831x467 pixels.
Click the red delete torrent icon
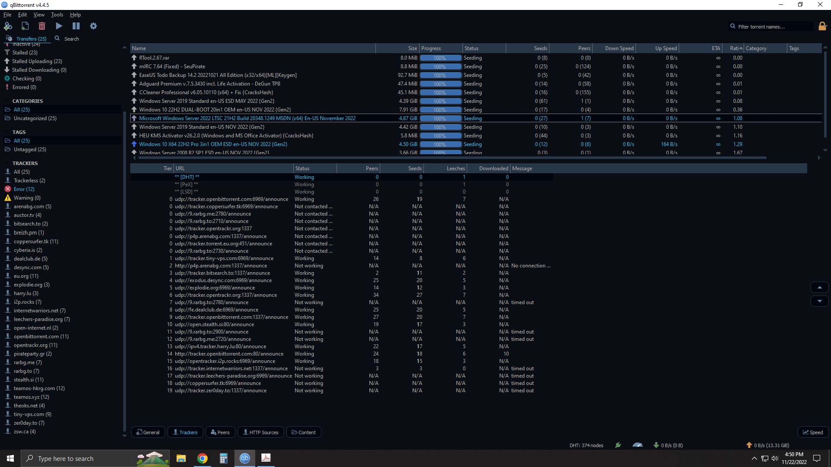pyautogui.click(x=42, y=26)
